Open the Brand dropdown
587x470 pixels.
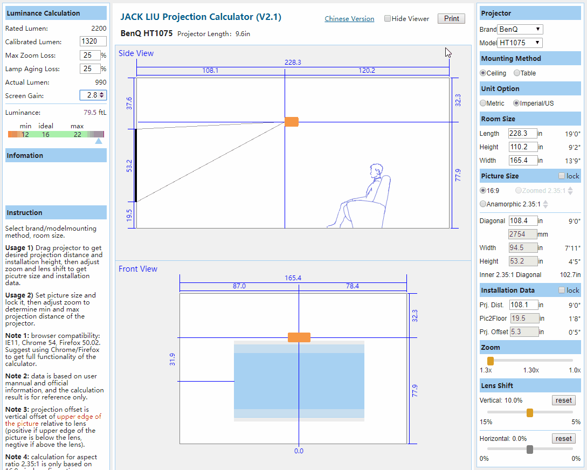(520, 29)
